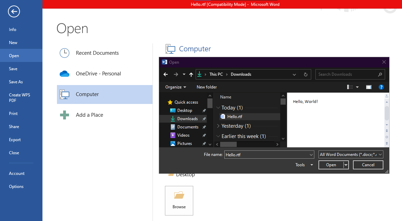Click the blue help question mark icon

point(381,87)
